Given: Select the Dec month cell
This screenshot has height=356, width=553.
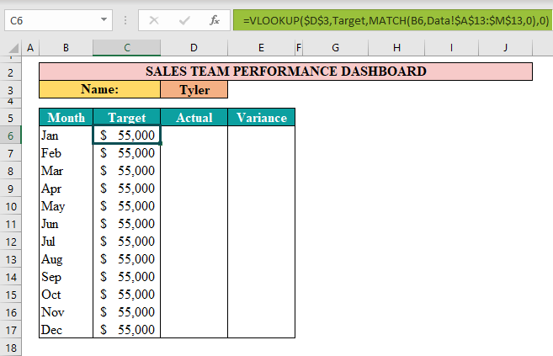Looking at the screenshot, I should click(66, 330).
